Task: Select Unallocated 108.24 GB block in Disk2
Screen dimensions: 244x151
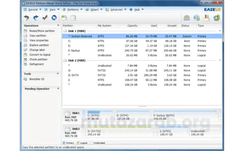Action: 206,131
